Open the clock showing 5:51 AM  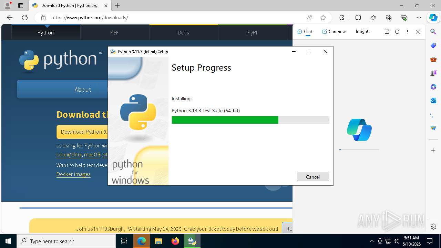coord(412,241)
